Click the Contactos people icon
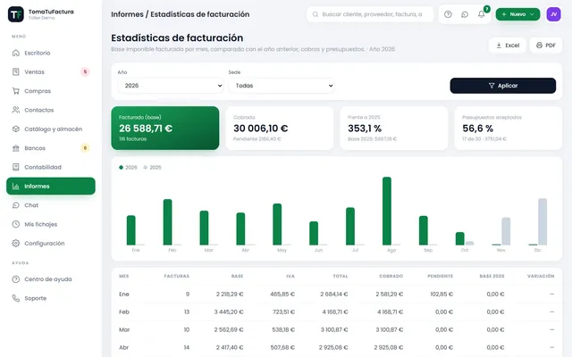Viewport: 572px width, 357px height. pyautogui.click(x=16, y=110)
